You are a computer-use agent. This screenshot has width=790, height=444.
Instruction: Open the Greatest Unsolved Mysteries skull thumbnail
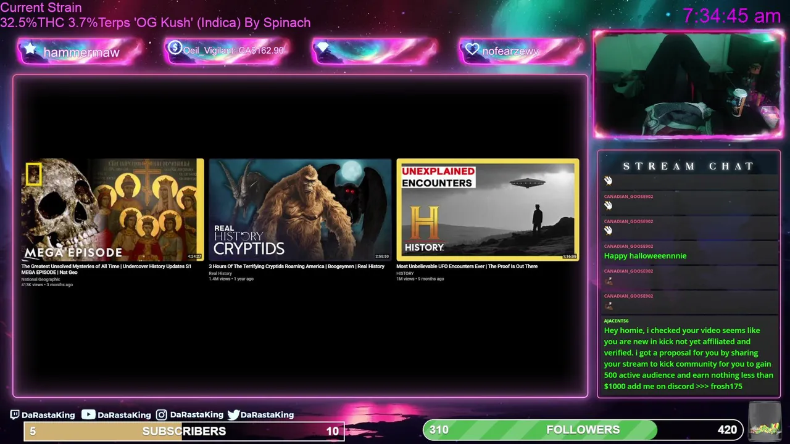point(112,210)
